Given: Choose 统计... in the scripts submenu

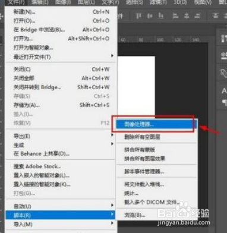Looking at the screenshot, I should point(156,193).
